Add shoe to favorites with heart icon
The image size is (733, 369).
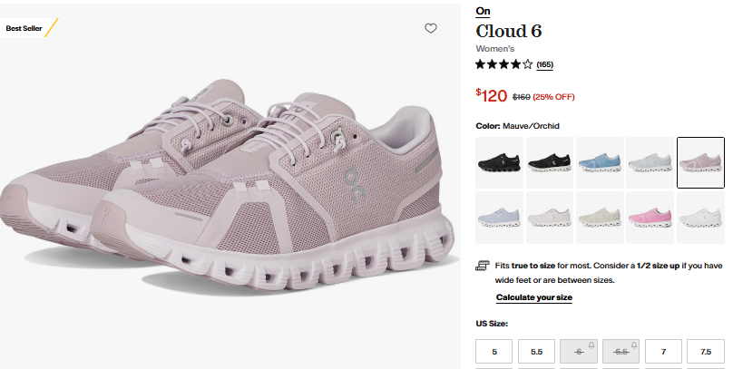(x=431, y=28)
